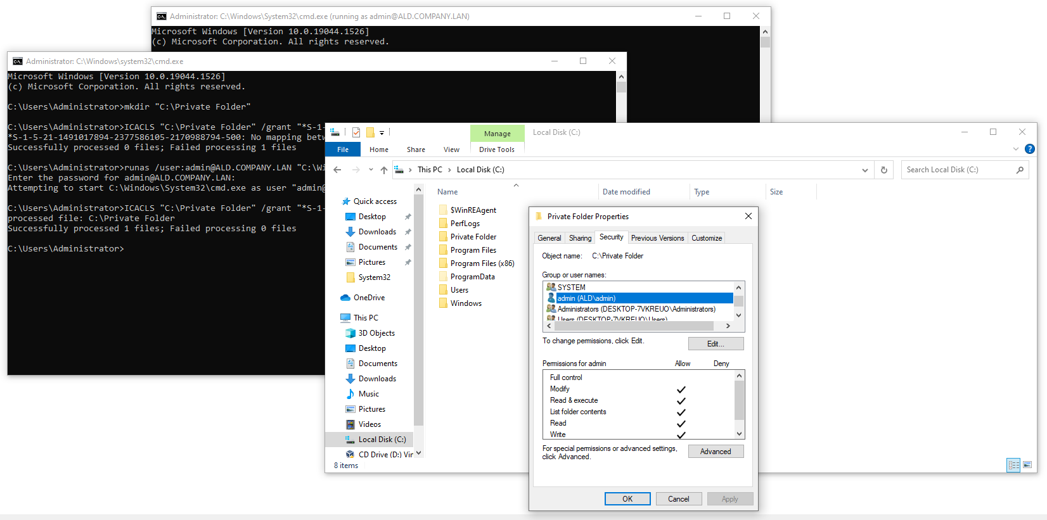Click the search magnifier in Search Local Disk box
Image resolution: width=1047 pixels, height=520 pixels.
pos(1020,170)
